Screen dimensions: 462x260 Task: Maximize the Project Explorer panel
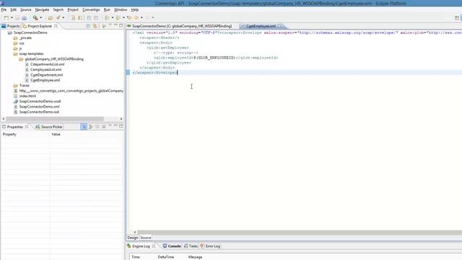click(121, 26)
